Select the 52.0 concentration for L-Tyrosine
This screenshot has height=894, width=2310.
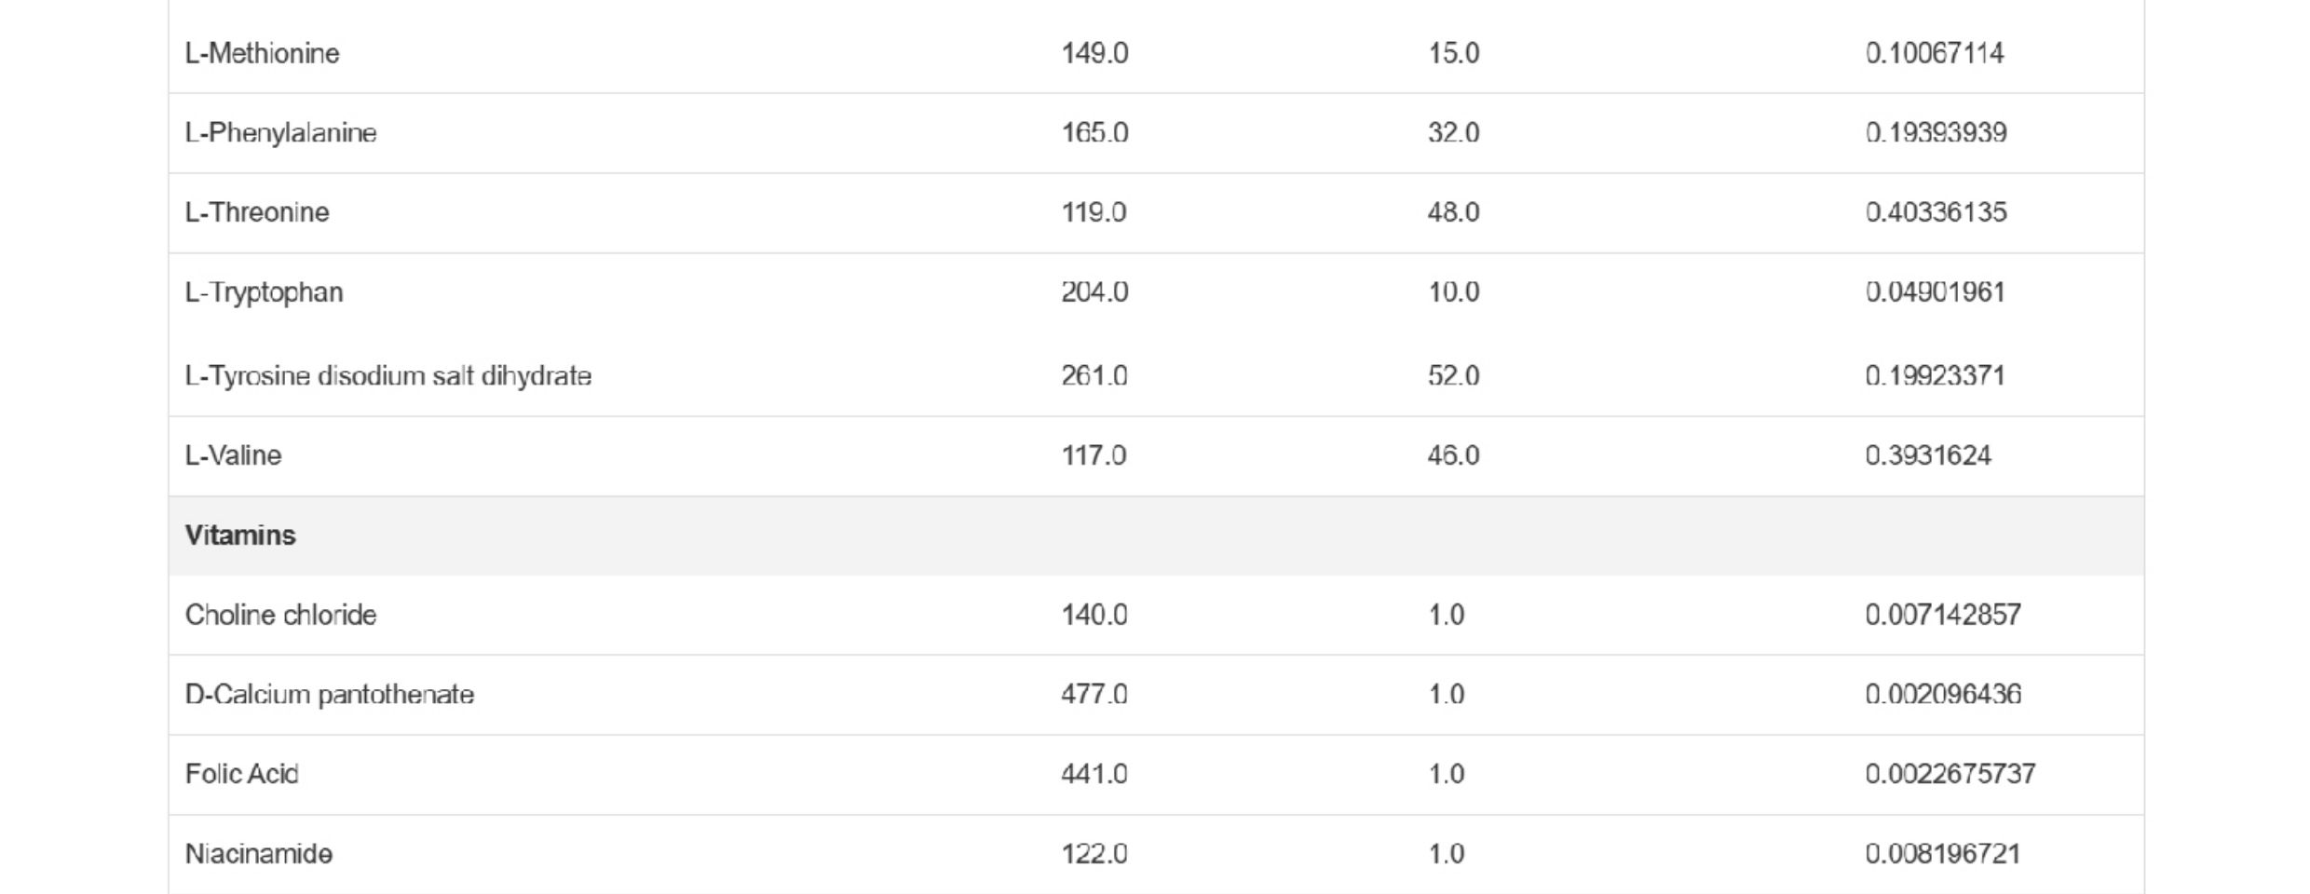pos(1453,376)
